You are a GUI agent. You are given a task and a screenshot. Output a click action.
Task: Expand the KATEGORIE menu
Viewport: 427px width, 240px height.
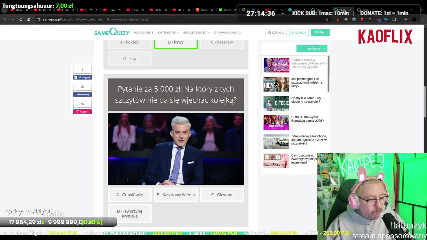[168, 33]
